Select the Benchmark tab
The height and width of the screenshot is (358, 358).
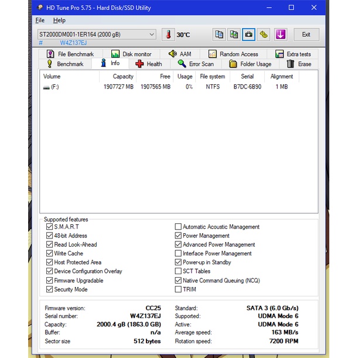pyautogui.click(x=64, y=64)
